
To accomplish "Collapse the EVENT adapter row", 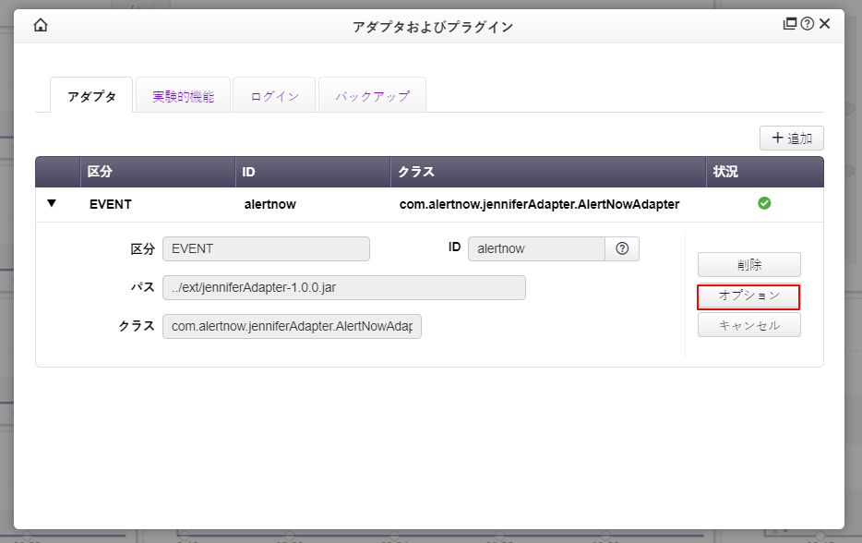I will [x=52, y=203].
